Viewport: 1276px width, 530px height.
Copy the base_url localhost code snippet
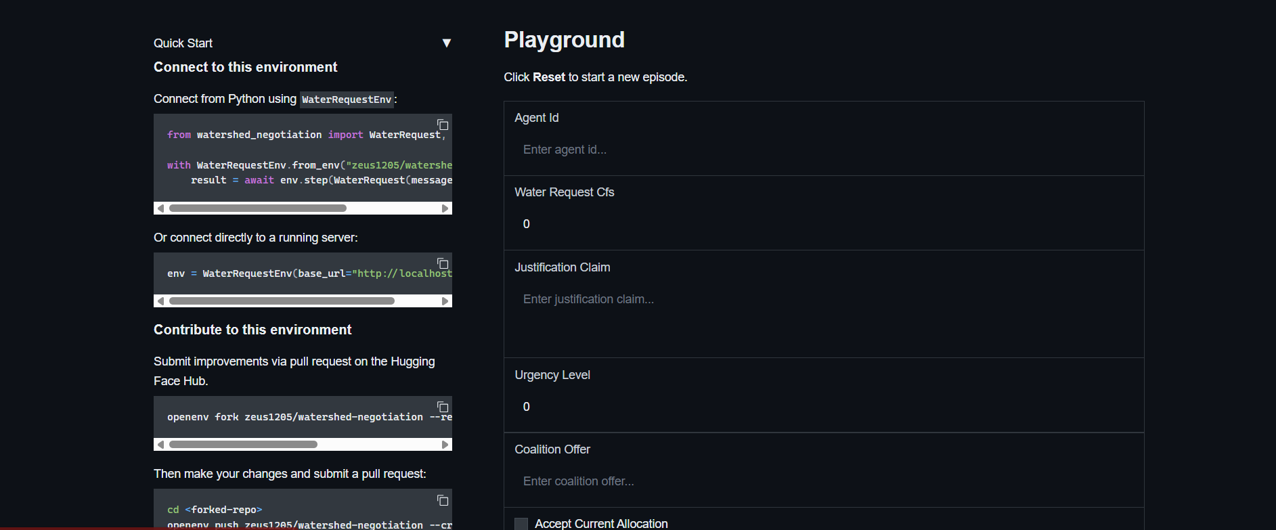click(443, 263)
